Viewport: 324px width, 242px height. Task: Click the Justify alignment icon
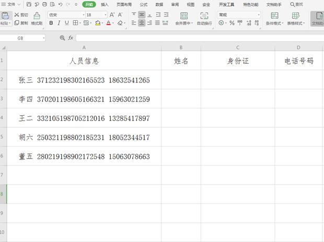point(157,23)
